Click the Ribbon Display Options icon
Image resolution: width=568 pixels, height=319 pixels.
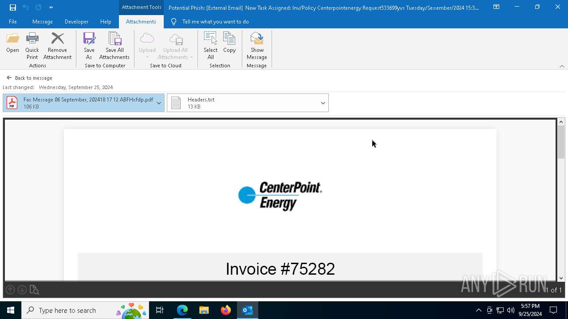click(x=497, y=7)
